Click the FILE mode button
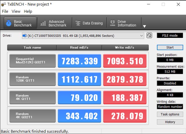 point(170,36)
